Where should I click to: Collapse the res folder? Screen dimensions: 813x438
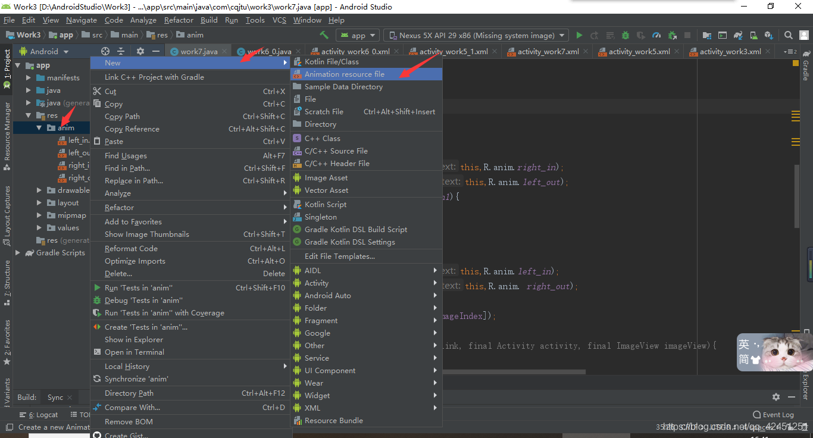pyautogui.click(x=29, y=115)
